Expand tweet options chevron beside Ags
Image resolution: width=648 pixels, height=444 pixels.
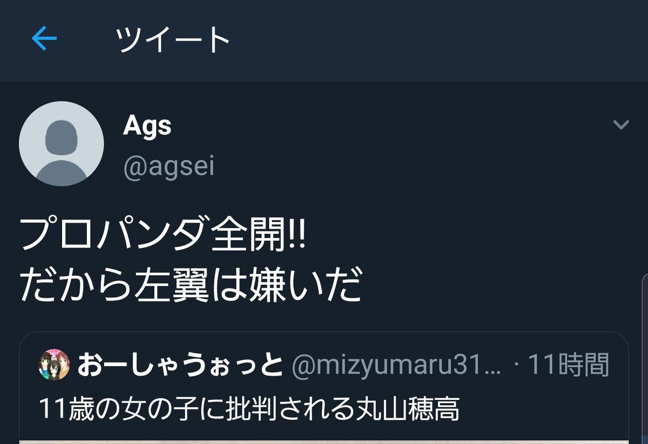(x=622, y=126)
